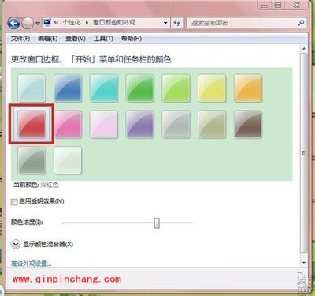Select the orange Pumpkin color swatch
Viewport: 315px width, 296px height.
click(x=248, y=88)
